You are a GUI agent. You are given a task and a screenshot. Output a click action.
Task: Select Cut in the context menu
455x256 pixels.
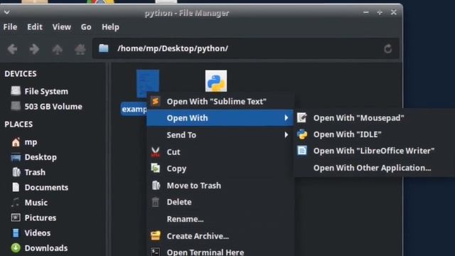pyautogui.click(x=220, y=151)
